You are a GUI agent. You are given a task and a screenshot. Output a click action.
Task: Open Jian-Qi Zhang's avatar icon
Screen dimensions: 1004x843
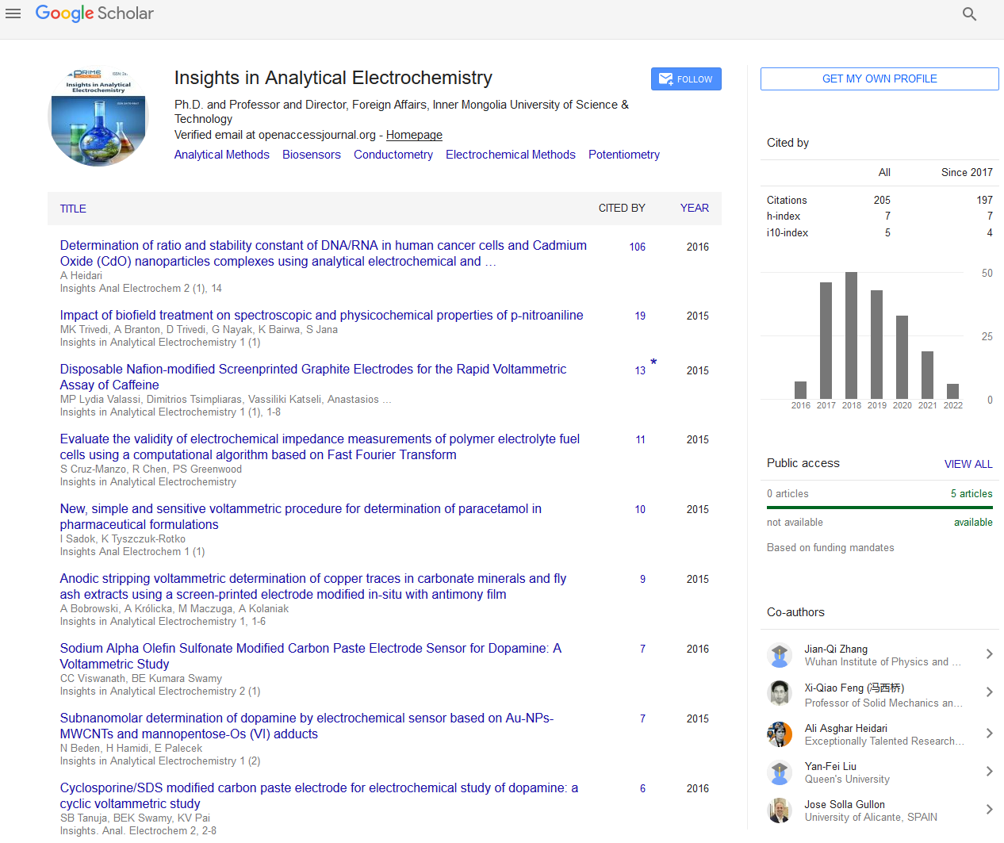pos(780,655)
